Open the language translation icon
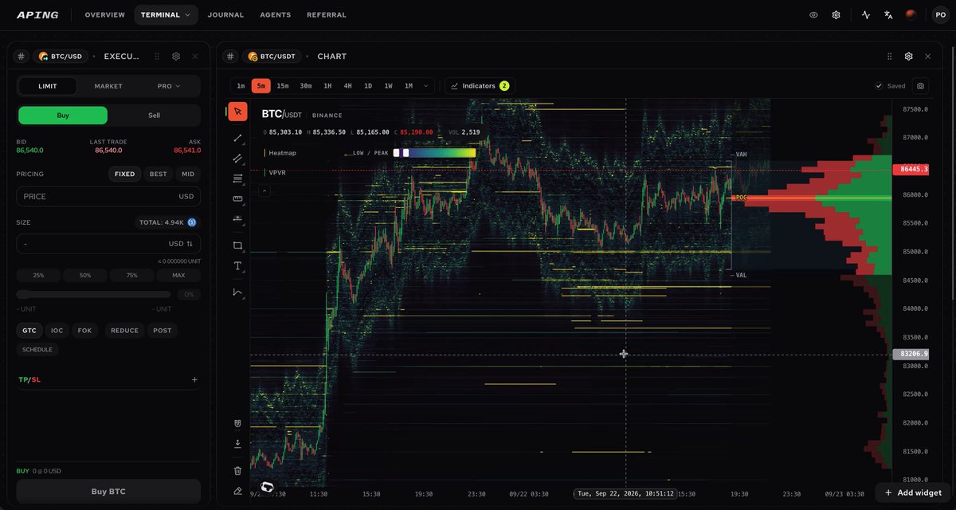Viewport: 956px width, 510px height. tap(888, 15)
